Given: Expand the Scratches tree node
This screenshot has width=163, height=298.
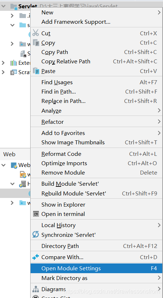Looking at the screenshot, I should 3,72.
